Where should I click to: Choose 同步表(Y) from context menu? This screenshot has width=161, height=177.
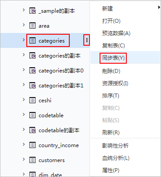click(113, 58)
